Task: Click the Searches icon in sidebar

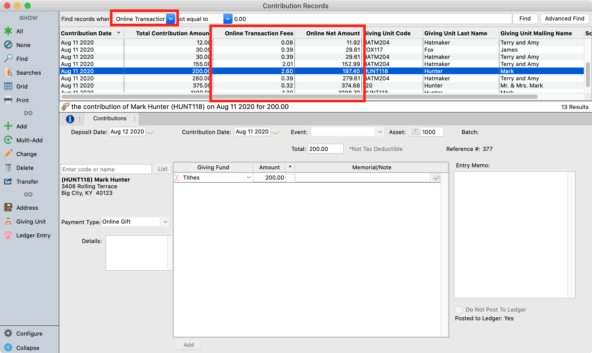Action: [x=8, y=73]
